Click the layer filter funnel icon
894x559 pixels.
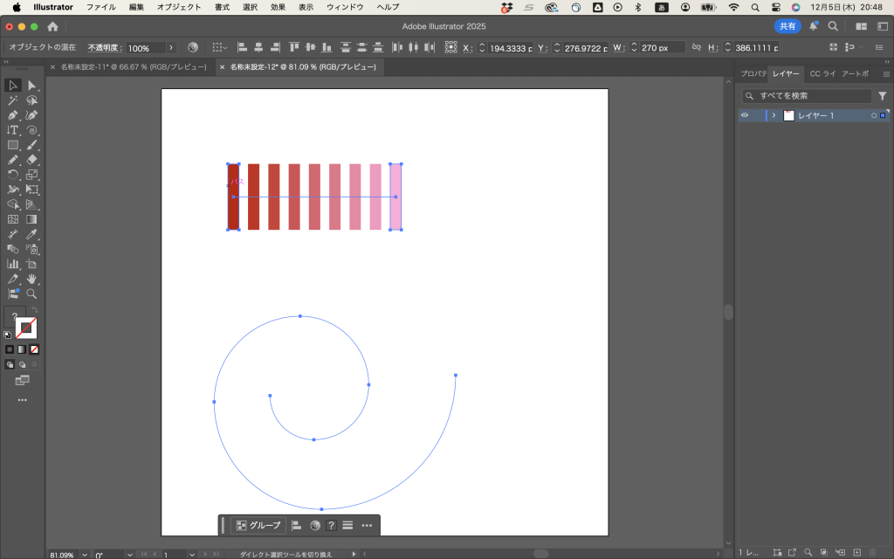[x=882, y=96]
